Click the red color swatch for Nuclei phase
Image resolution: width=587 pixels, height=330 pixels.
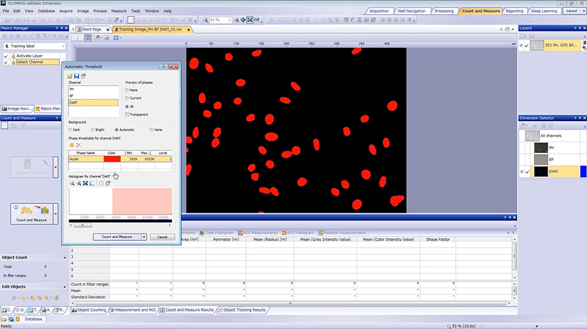112,159
